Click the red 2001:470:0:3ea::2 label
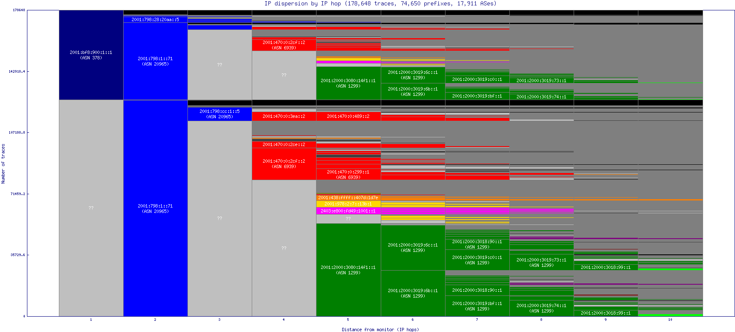The height and width of the screenshot is (332, 735). [284, 116]
